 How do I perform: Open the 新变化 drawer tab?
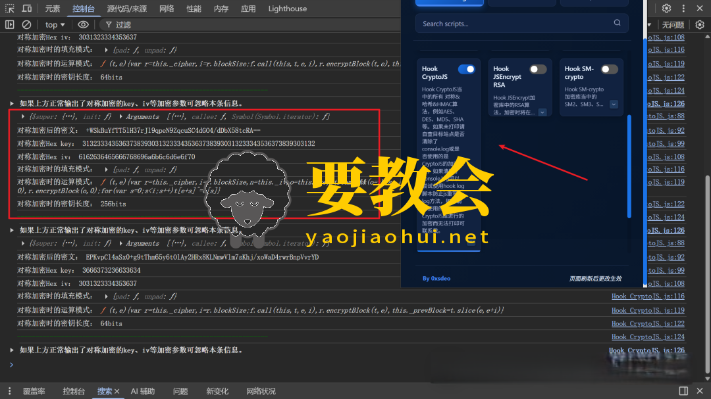217,391
